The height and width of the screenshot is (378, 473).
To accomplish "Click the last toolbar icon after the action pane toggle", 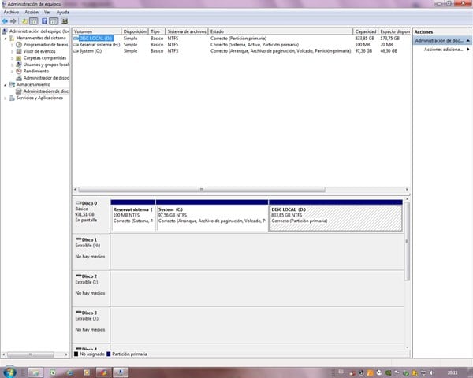I will tap(65, 21).
